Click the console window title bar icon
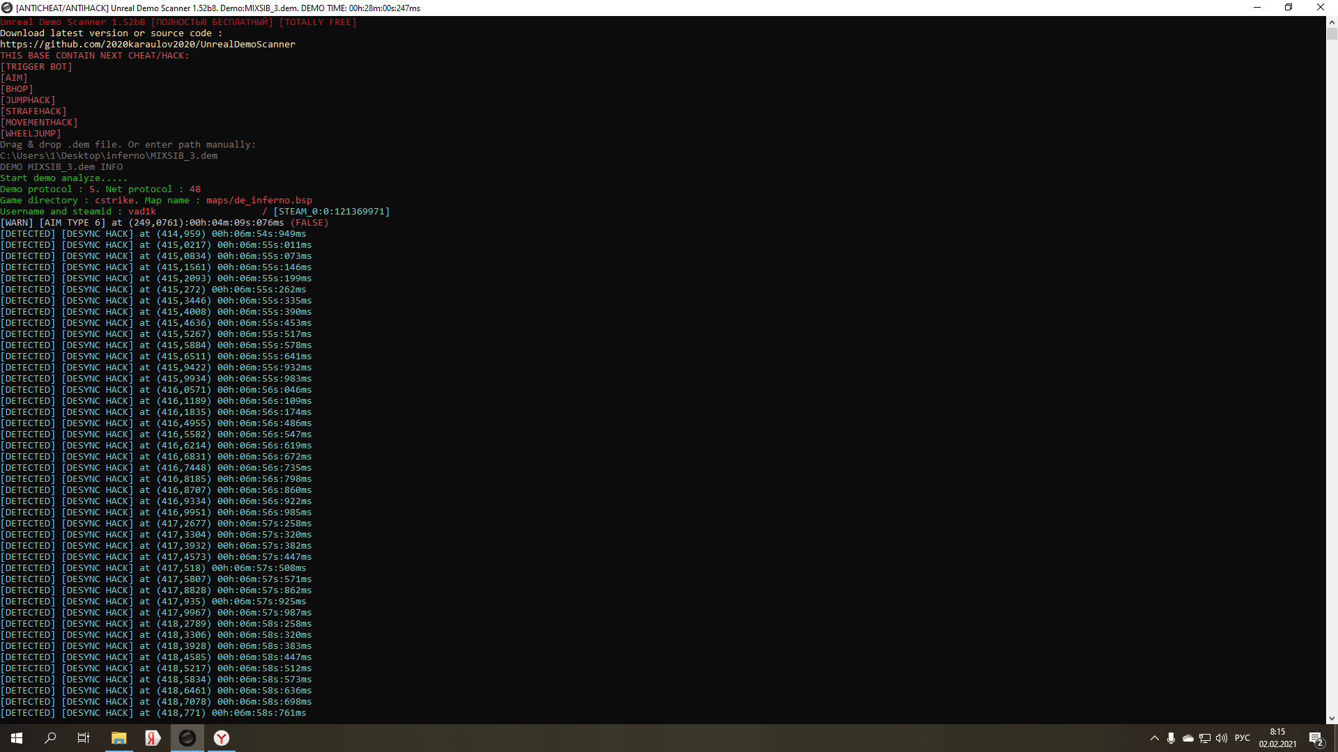The image size is (1338, 752). 7,8
